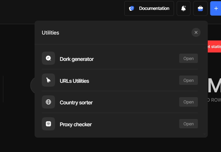Image resolution: width=221 pixels, height=152 pixels.
Task: Open the Proxy checker utility
Action: click(x=189, y=124)
